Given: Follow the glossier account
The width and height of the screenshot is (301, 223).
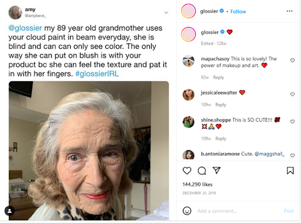Looking at the screenshot, I should coord(238,12).
